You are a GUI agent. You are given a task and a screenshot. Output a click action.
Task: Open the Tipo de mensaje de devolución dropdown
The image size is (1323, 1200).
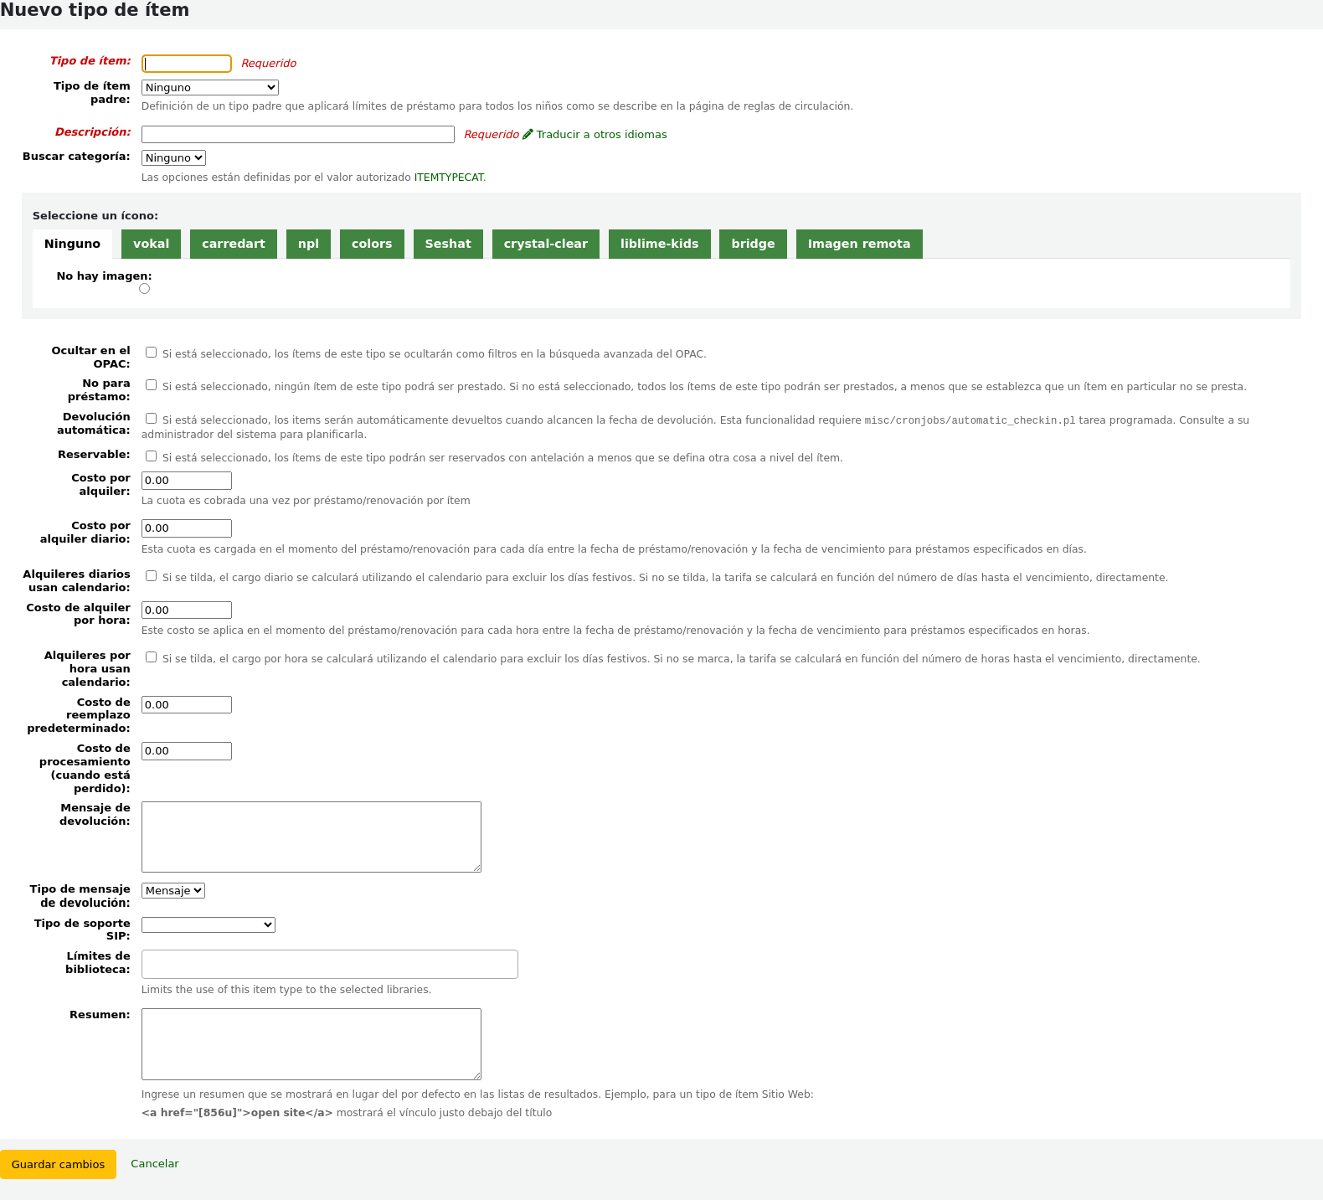(173, 891)
